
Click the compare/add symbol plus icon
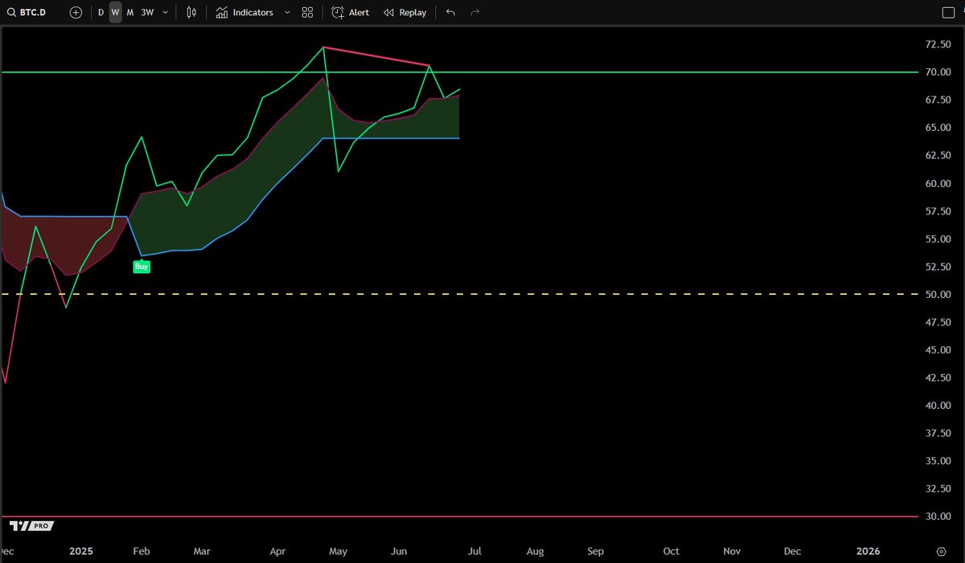[x=76, y=12]
